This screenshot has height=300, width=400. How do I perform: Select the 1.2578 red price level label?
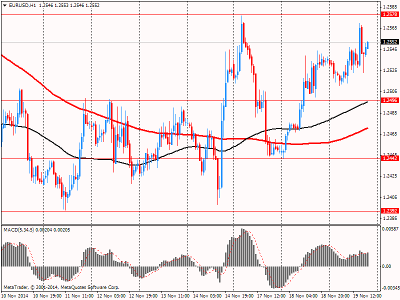click(x=390, y=14)
